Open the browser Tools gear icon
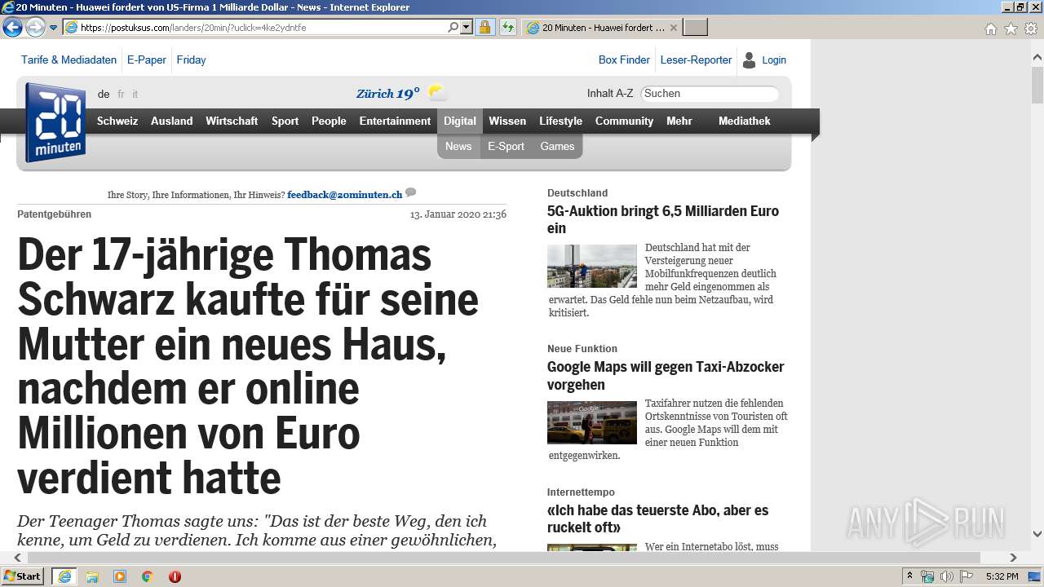The height and width of the screenshot is (587, 1044). 1031,29
